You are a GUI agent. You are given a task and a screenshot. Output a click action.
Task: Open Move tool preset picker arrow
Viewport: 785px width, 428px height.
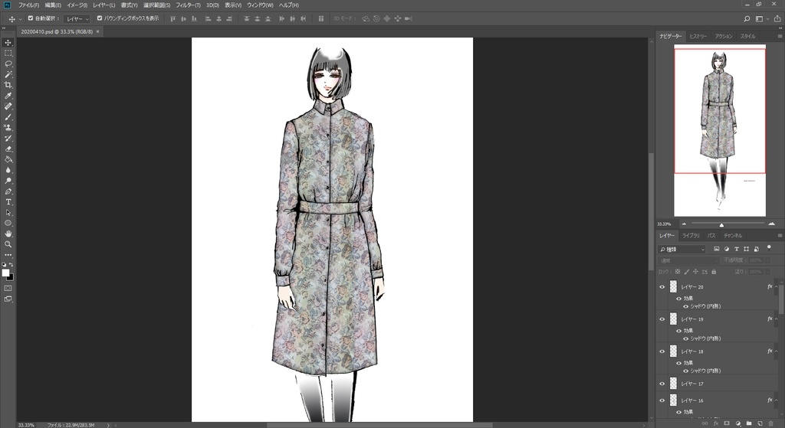pyautogui.click(x=21, y=19)
